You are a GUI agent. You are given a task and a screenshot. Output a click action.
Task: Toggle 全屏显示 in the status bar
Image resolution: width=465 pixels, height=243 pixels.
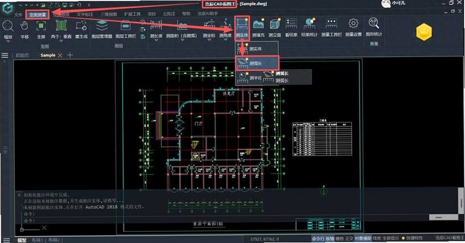391,238
